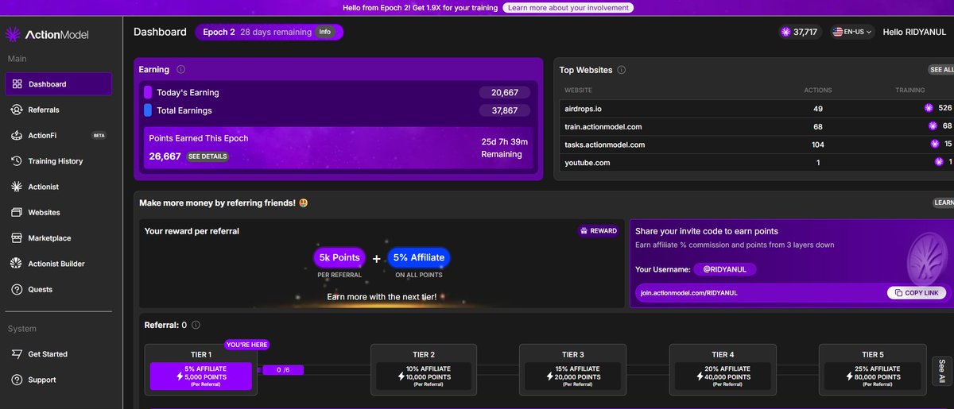Click the info icon next to Referral: 0

pos(196,325)
